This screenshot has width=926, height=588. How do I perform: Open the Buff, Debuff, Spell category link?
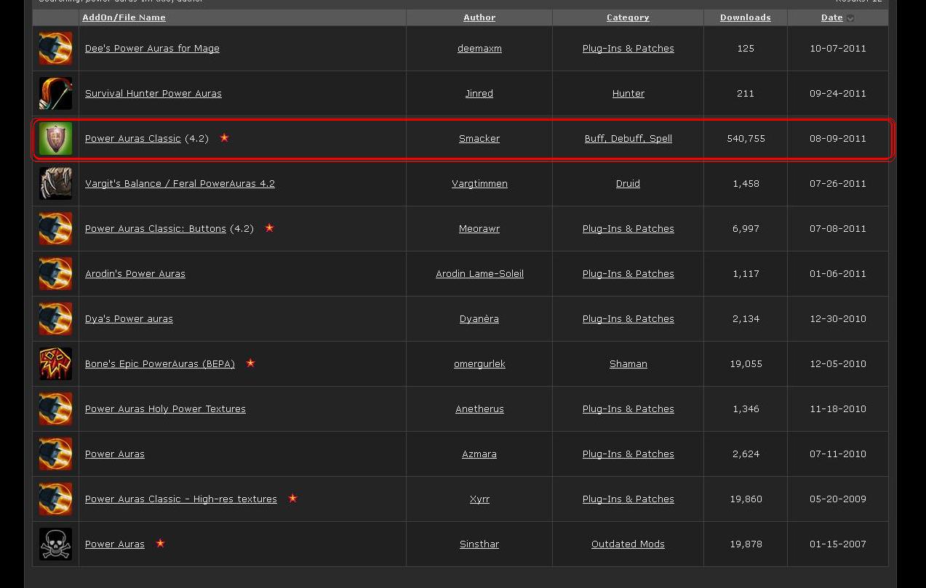click(628, 139)
